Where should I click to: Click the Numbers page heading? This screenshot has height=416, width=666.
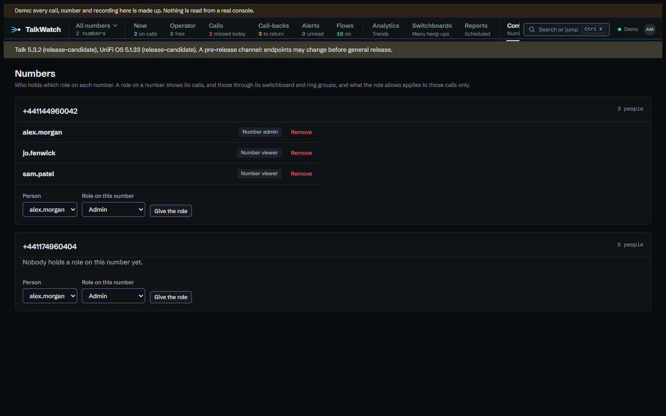tap(35, 73)
